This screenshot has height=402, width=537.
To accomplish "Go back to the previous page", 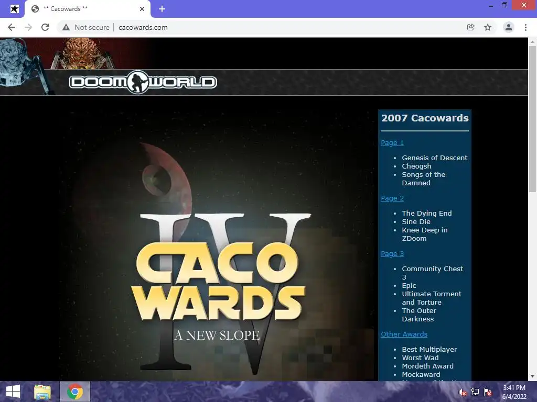I will [x=12, y=27].
